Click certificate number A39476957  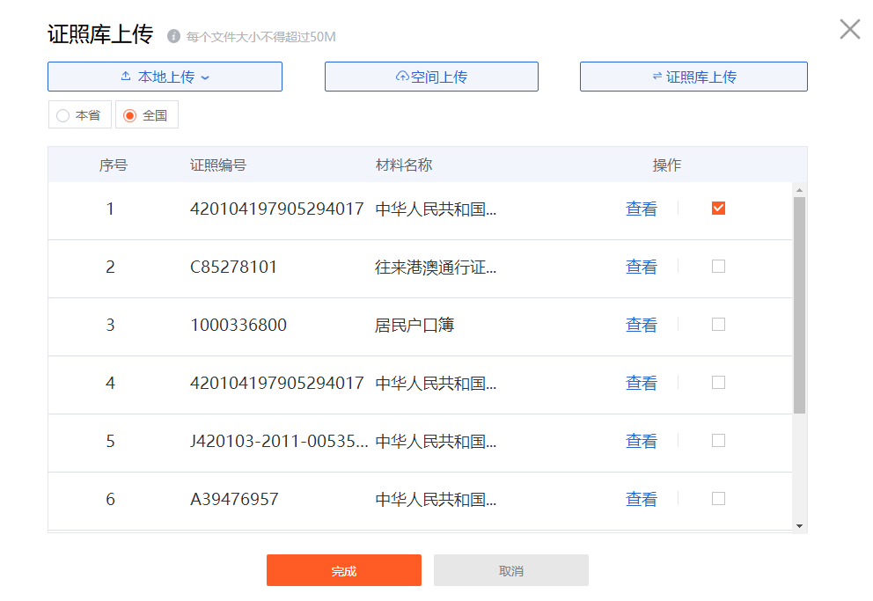tap(234, 499)
